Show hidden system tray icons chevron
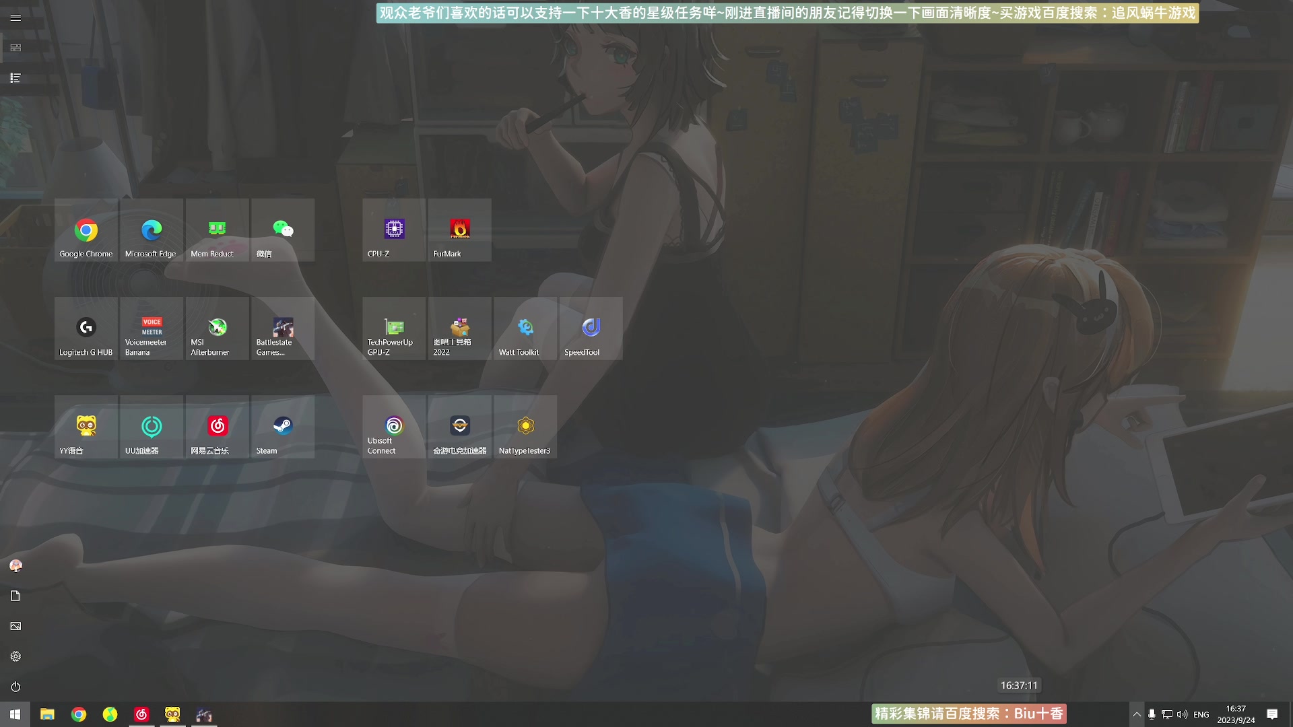The height and width of the screenshot is (727, 1293). point(1137,714)
